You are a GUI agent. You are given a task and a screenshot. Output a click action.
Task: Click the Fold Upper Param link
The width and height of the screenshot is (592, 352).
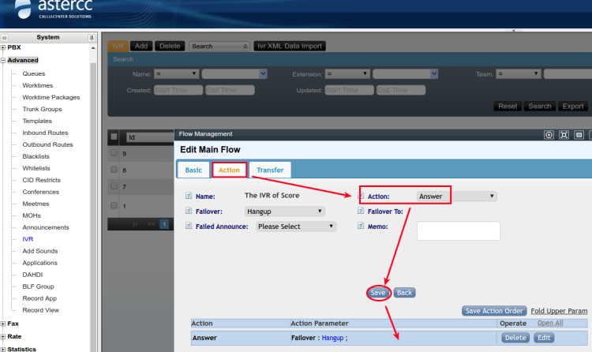559,311
